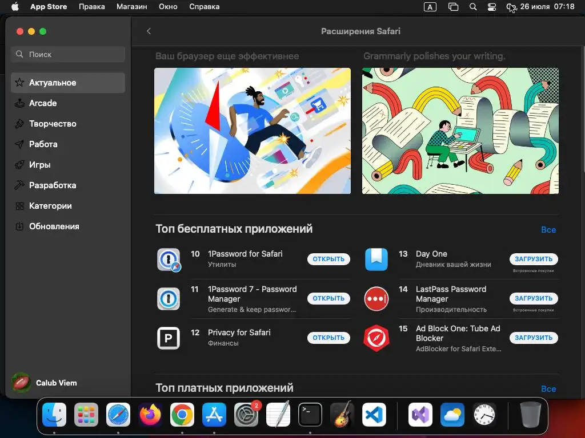Click the Топ бесплатных приложений heading
Image resolution: width=585 pixels, height=438 pixels.
click(234, 229)
